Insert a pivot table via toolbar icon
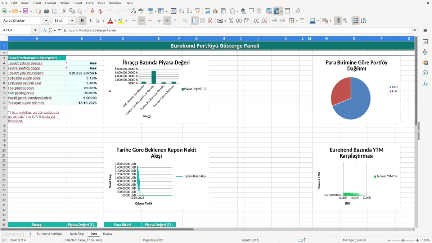 223,11
